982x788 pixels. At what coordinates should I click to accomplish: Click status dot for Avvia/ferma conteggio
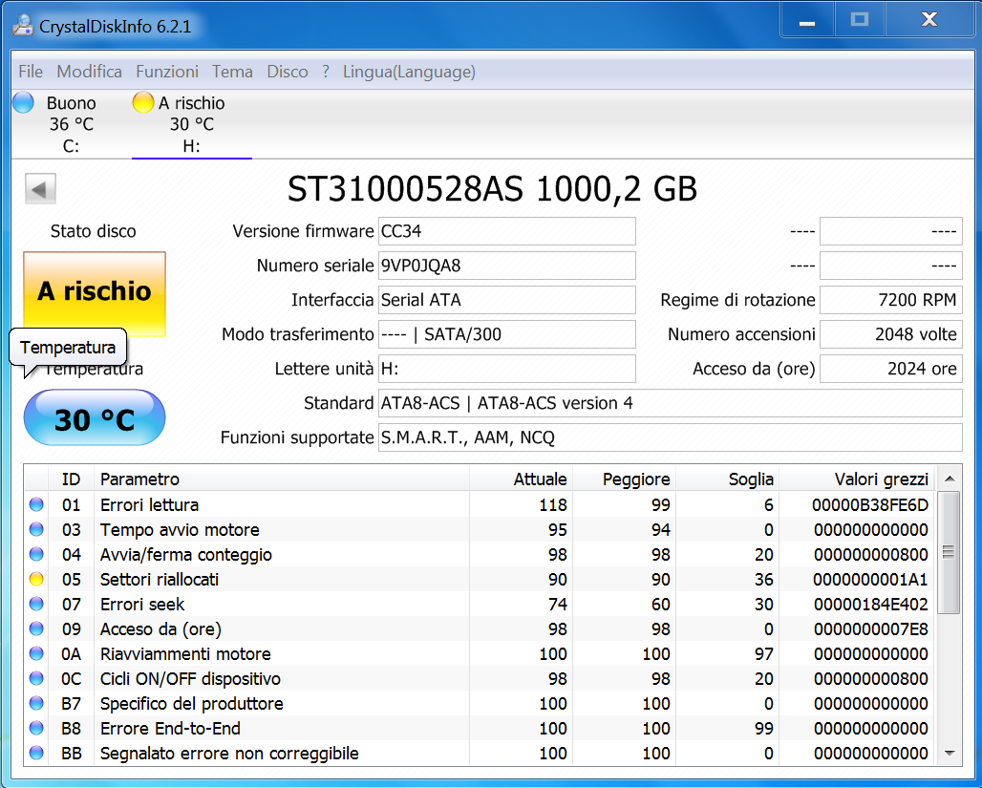(36, 554)
